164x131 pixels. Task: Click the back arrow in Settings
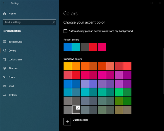tap(4, 3)
